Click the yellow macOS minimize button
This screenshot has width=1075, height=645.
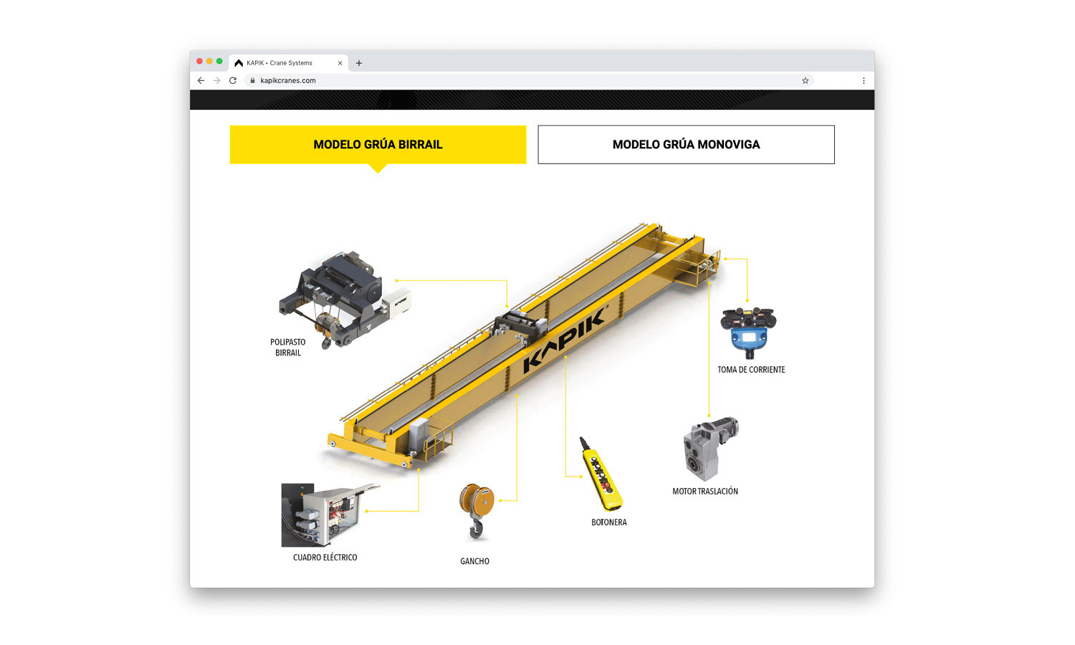coord(209,62)
